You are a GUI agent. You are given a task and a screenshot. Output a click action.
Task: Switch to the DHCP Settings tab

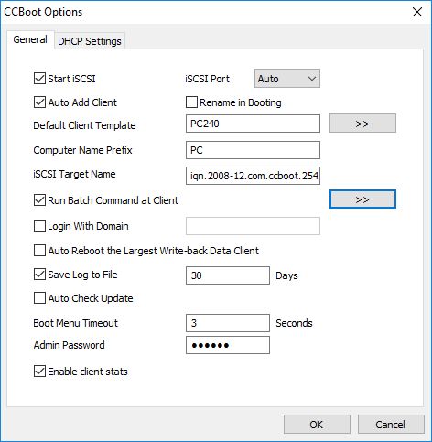tap(90, 41)
